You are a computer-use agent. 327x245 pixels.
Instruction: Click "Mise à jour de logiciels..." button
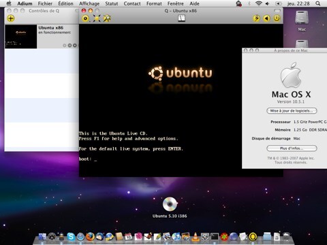click(292, 111)
